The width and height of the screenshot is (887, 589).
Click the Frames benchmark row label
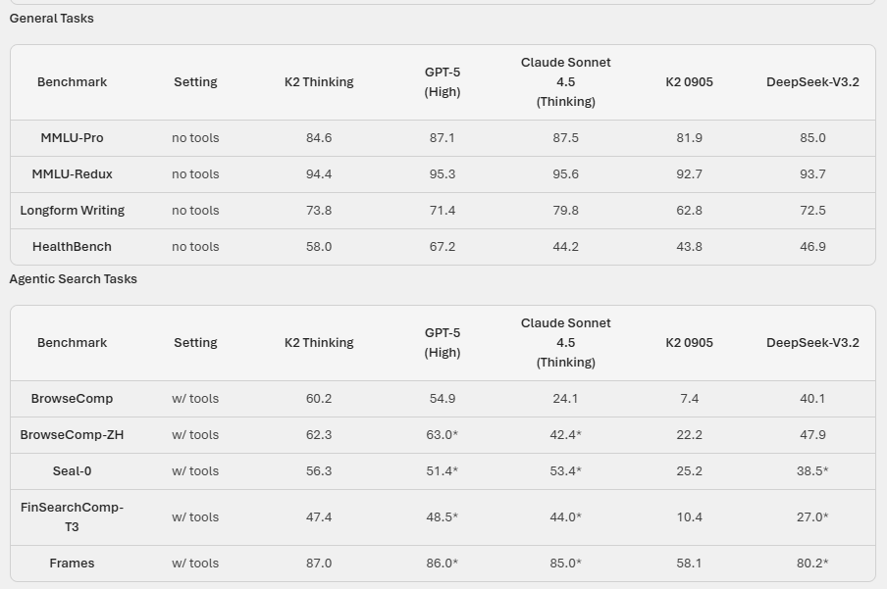(x=72, y=564)
